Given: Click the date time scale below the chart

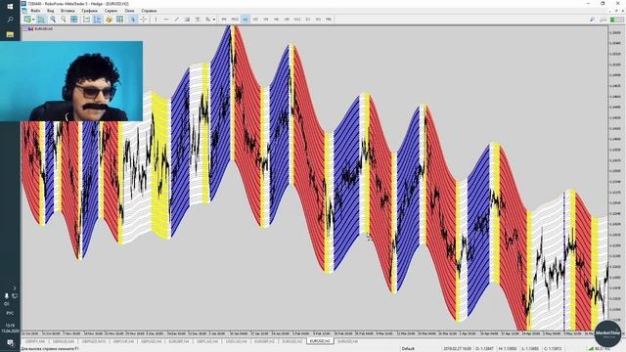Looking at the screenshot, I should pyautogui.click(x=315, y=333).
